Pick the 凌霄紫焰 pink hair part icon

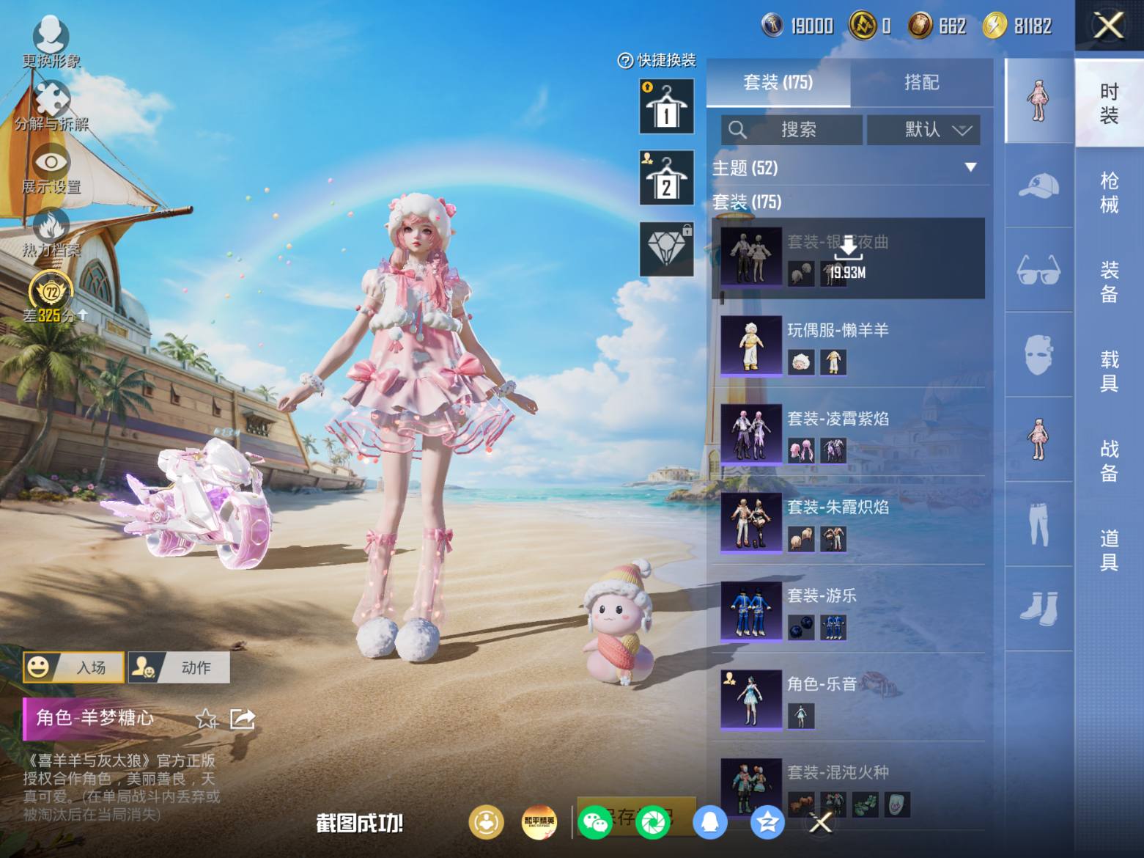tap(800, 450)
